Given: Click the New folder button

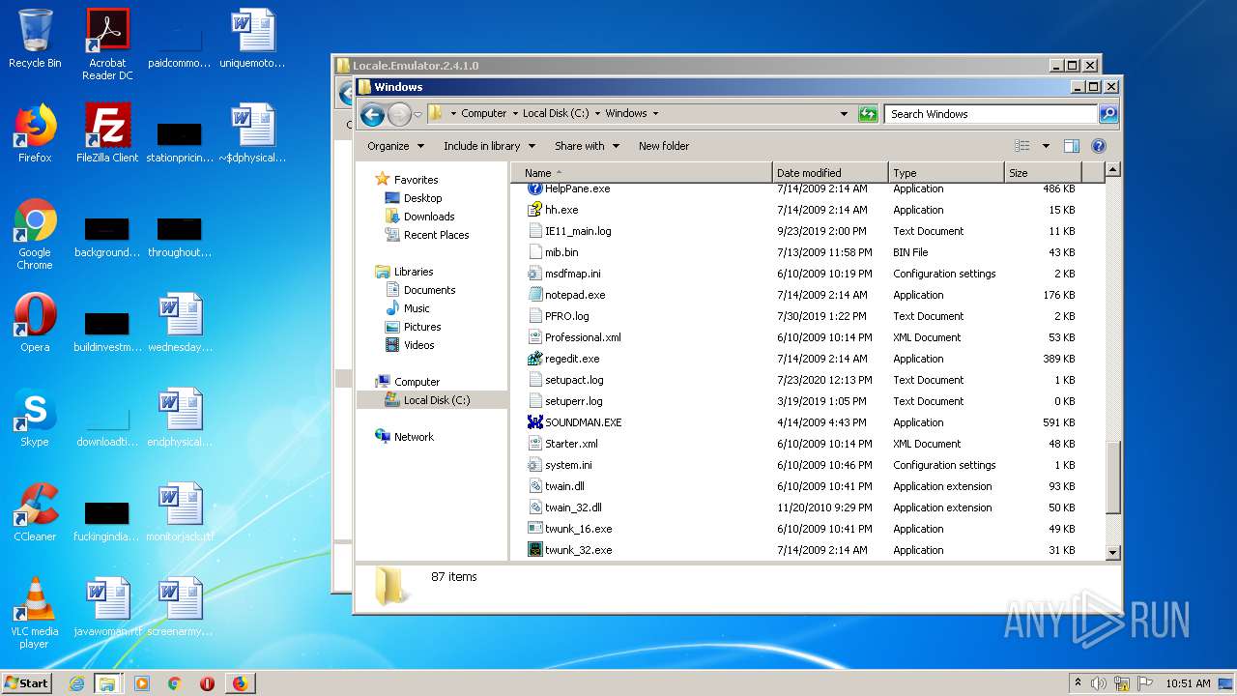Looking at the screenshot, I should point(664,146).
